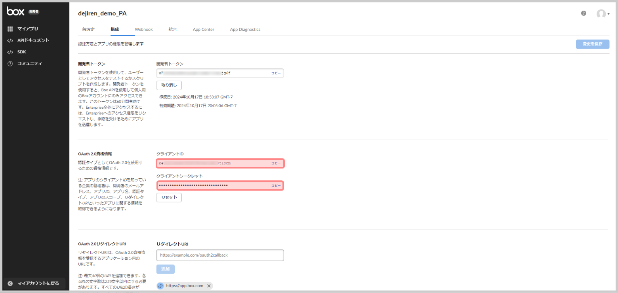This screenshot has width=618, height=293.
Task: Click the Box logo in sidebar
Action: coord(16,11)
